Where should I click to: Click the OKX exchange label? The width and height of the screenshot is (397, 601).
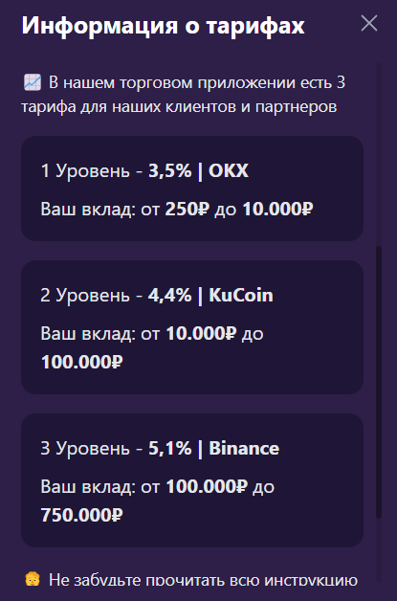pyautogui.click(x=229, y=170)
